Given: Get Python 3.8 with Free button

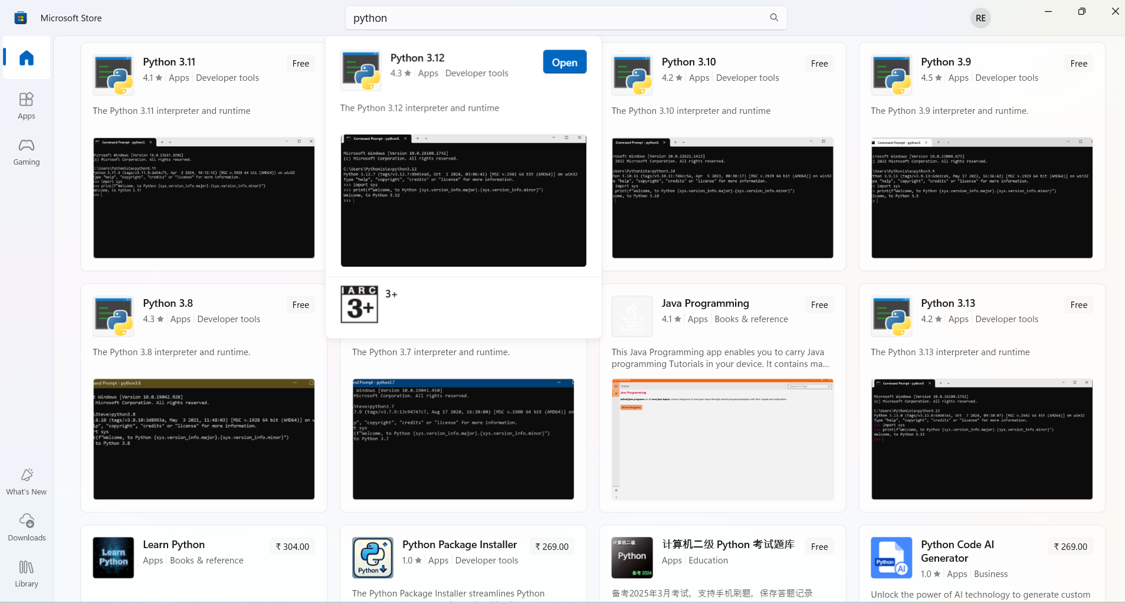Looking at the screenshot, I should pyautogui.click(x=301, y=305).
